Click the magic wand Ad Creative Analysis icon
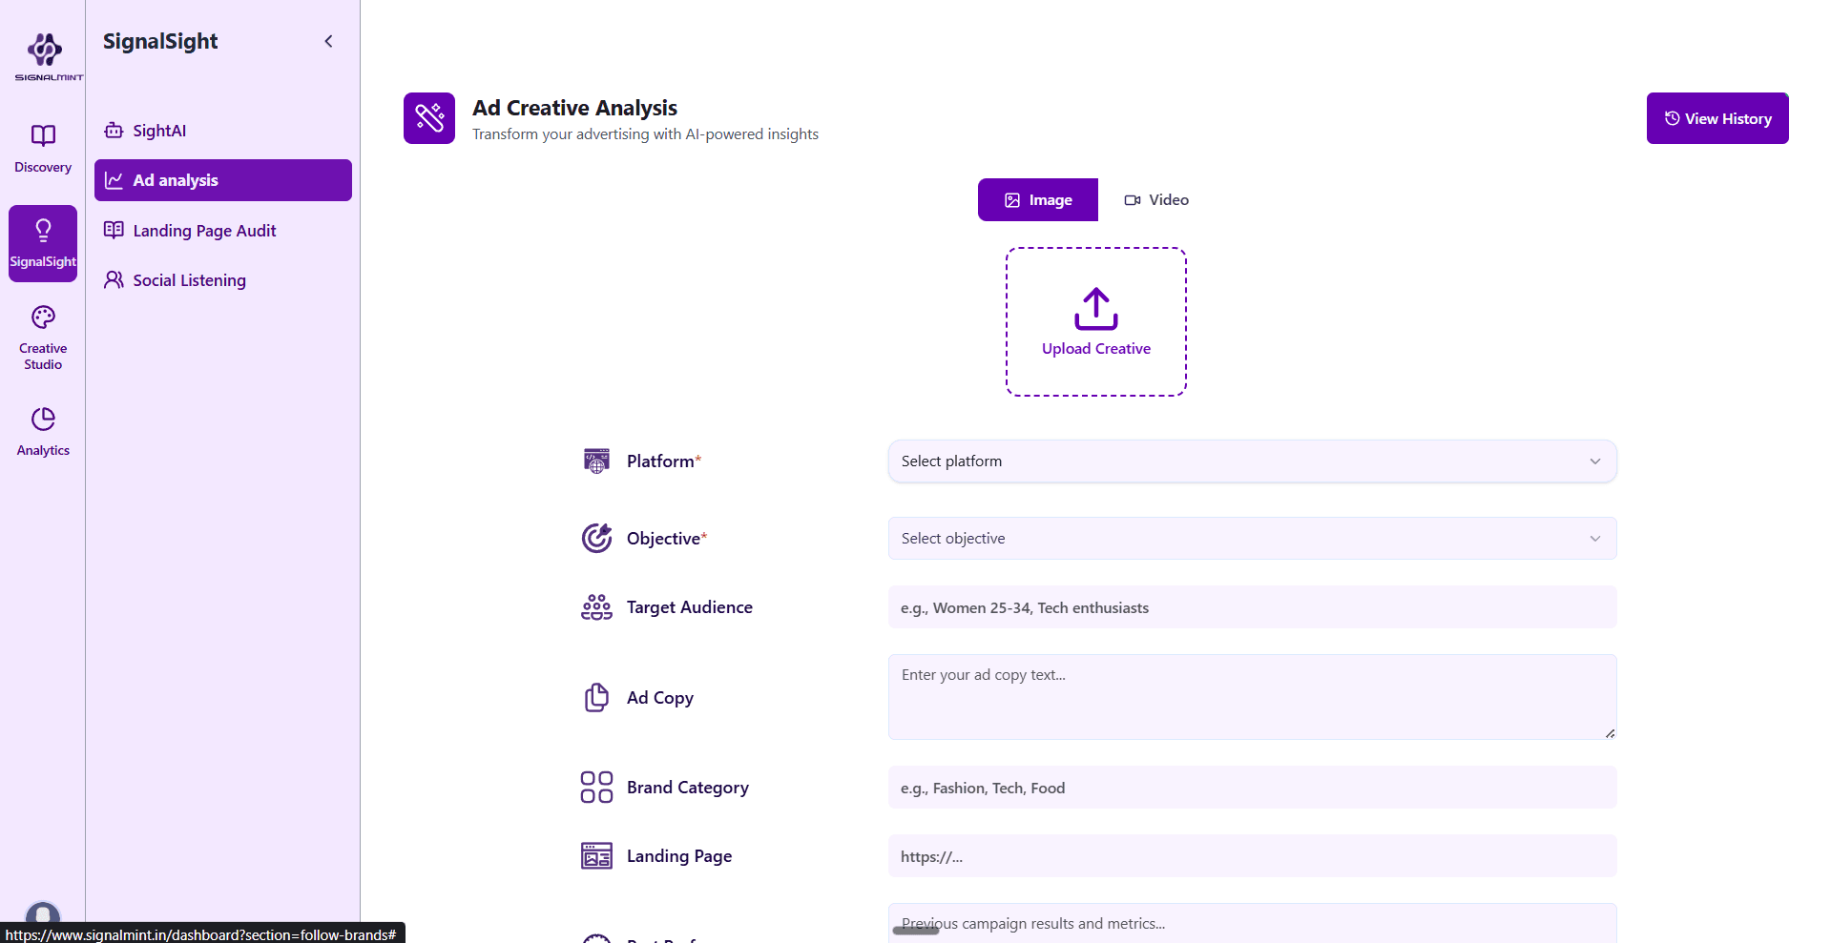The image size is (1831, 943). [428, 117]
